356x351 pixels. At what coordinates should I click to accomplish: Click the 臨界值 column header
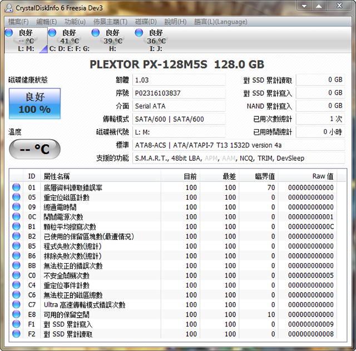(x=259, y=176)
